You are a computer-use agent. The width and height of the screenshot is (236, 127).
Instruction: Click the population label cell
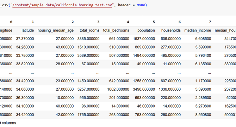point(146,30)
